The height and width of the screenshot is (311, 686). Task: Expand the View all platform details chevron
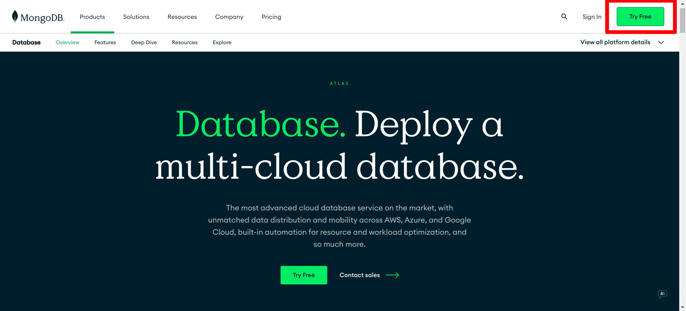[661, 42]
